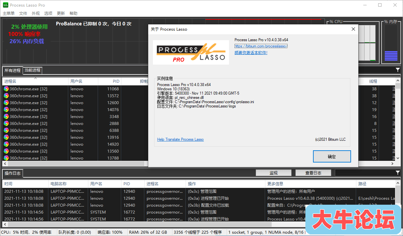Click the process list filter funnel icon

397,70
